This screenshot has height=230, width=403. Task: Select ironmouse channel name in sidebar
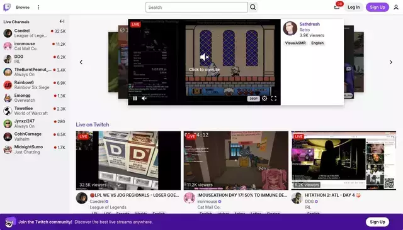coord(25,43)
